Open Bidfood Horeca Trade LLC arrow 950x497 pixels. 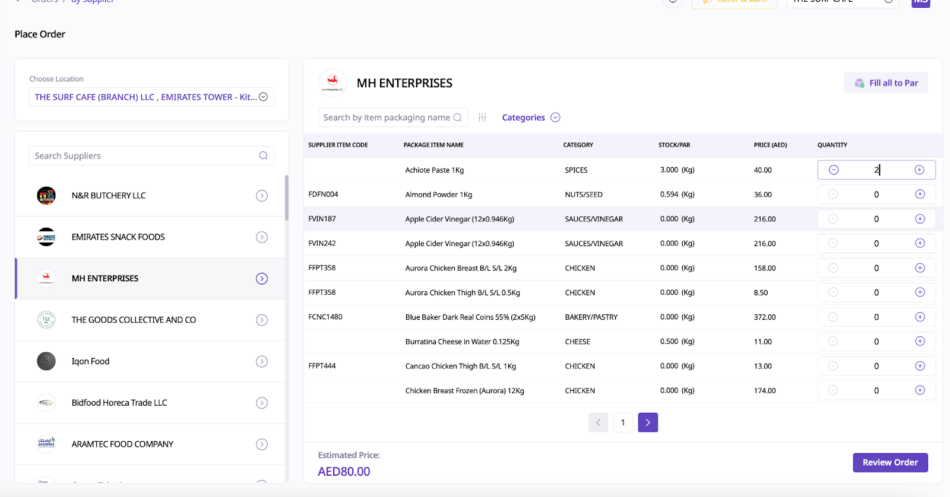pos(262,403)
